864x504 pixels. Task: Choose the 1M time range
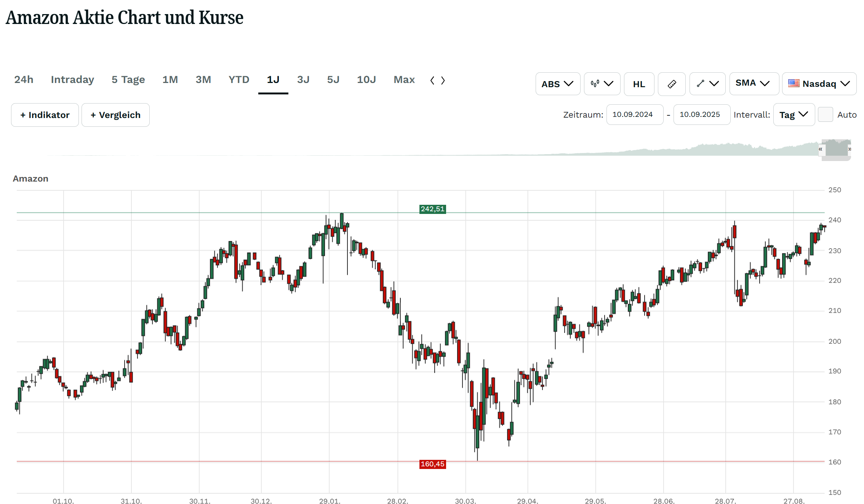(x=170, y=80)
